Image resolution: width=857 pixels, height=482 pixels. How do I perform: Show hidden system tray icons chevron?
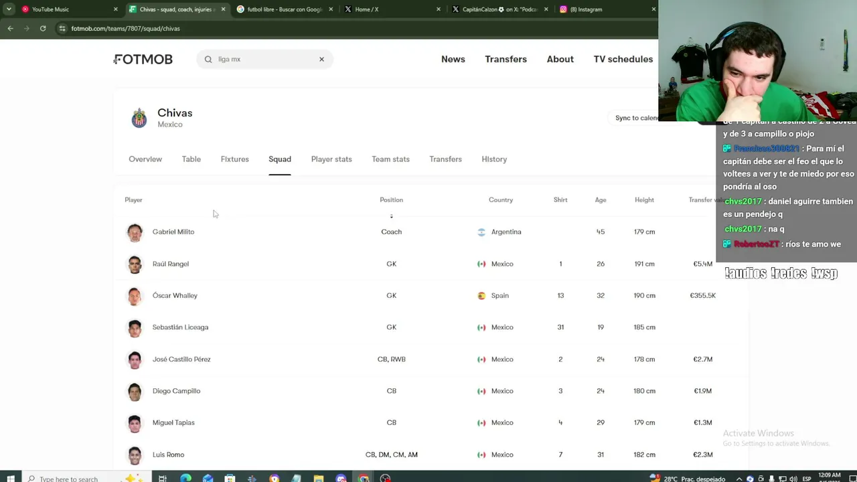tap(739, 479)
